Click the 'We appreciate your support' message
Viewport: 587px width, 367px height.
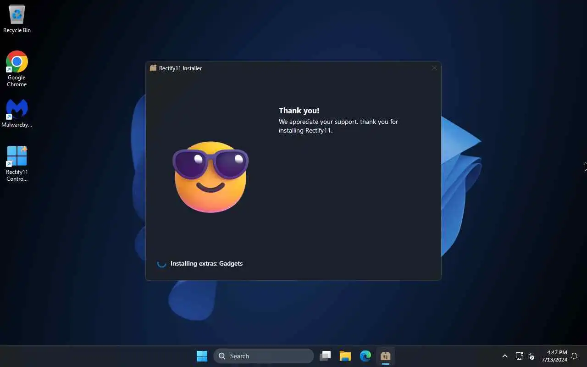click(x=338, y=126)
